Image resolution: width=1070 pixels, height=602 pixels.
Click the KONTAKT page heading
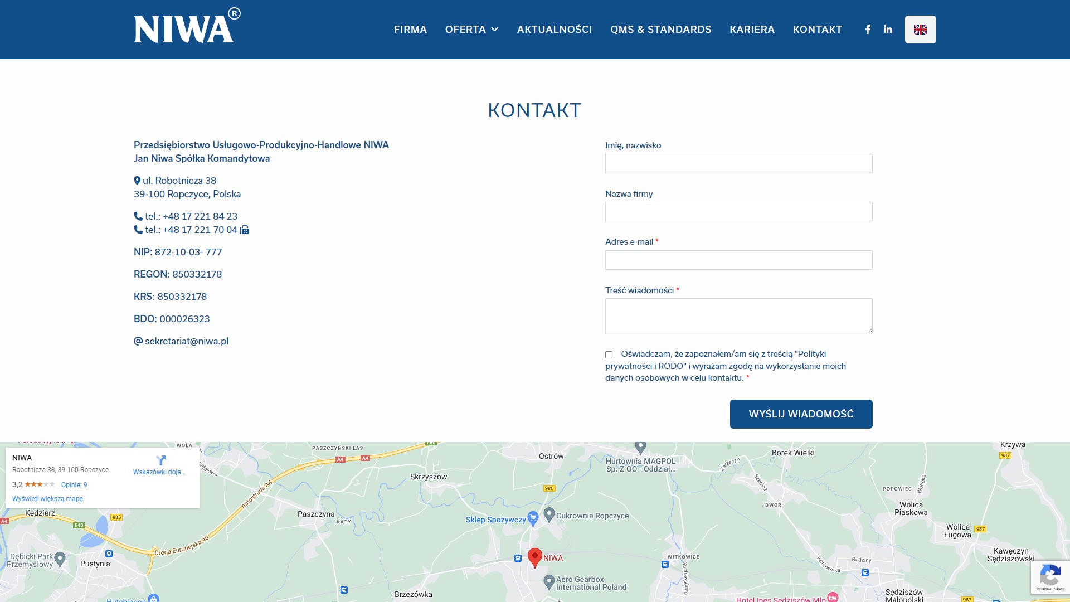534,110
